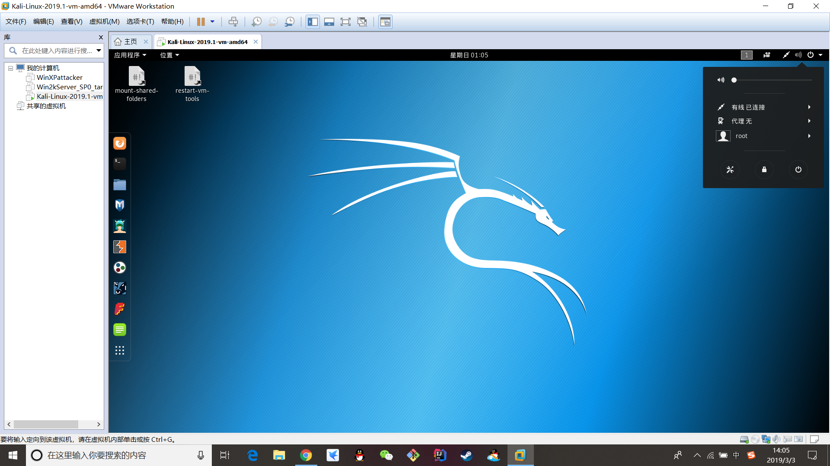Image resolution: width=830 pixels, height=466 pixels.
Task: Adjust the volume slider in system menu
Action: click(773, 80)
